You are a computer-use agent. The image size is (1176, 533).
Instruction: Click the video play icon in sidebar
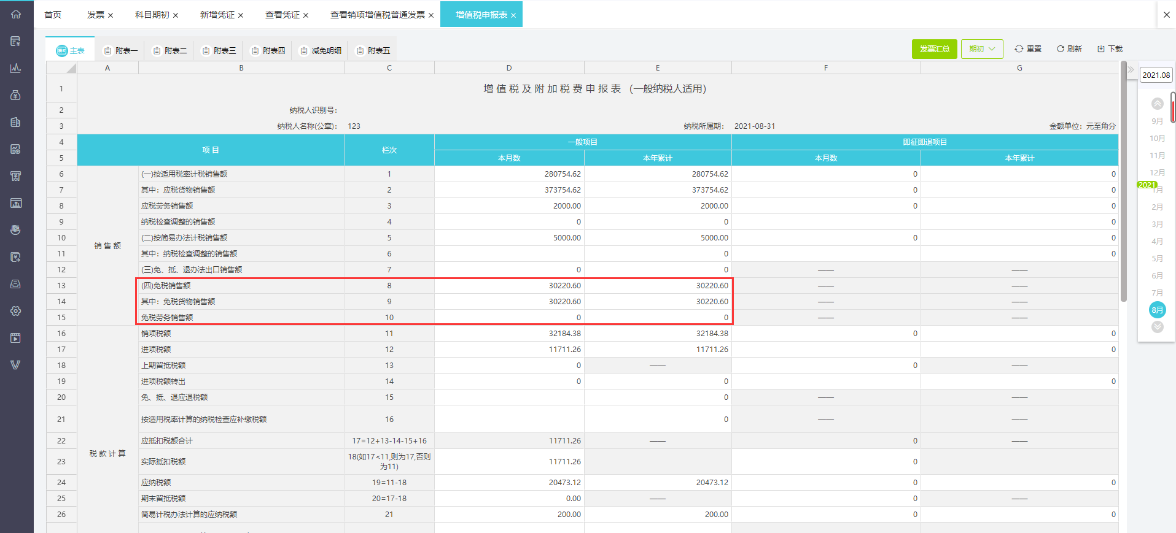[16, 338]
